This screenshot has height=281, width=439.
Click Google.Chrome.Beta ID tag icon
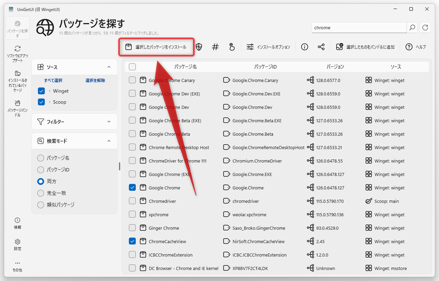click(x=226, y=134)
